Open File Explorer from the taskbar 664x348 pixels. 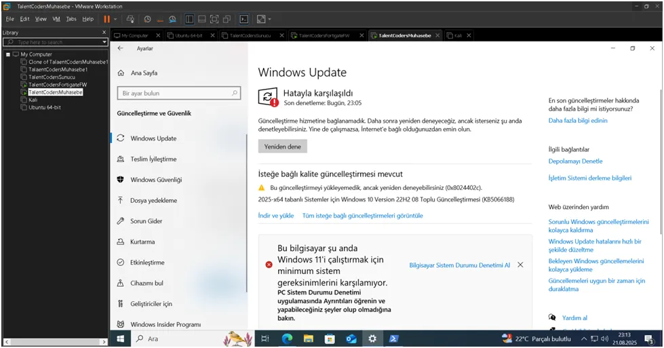pyautogui.click(x=309, y=339)
